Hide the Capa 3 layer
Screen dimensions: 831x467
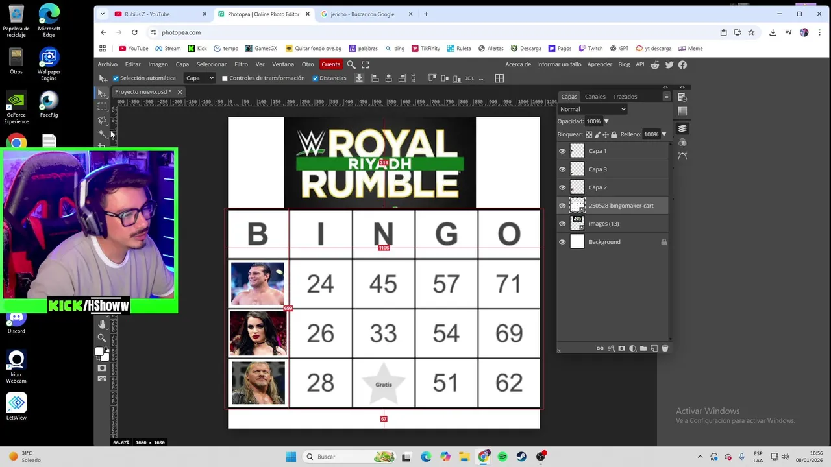pyautogui.click(x=562, y=169)
